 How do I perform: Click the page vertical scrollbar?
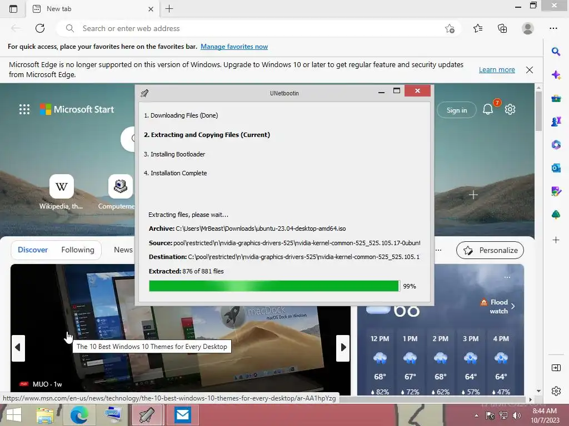pyautogui.click(x=538, y=111)
